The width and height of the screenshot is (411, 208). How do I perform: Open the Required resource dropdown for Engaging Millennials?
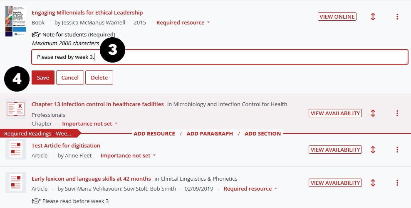(x=183, y=23)
